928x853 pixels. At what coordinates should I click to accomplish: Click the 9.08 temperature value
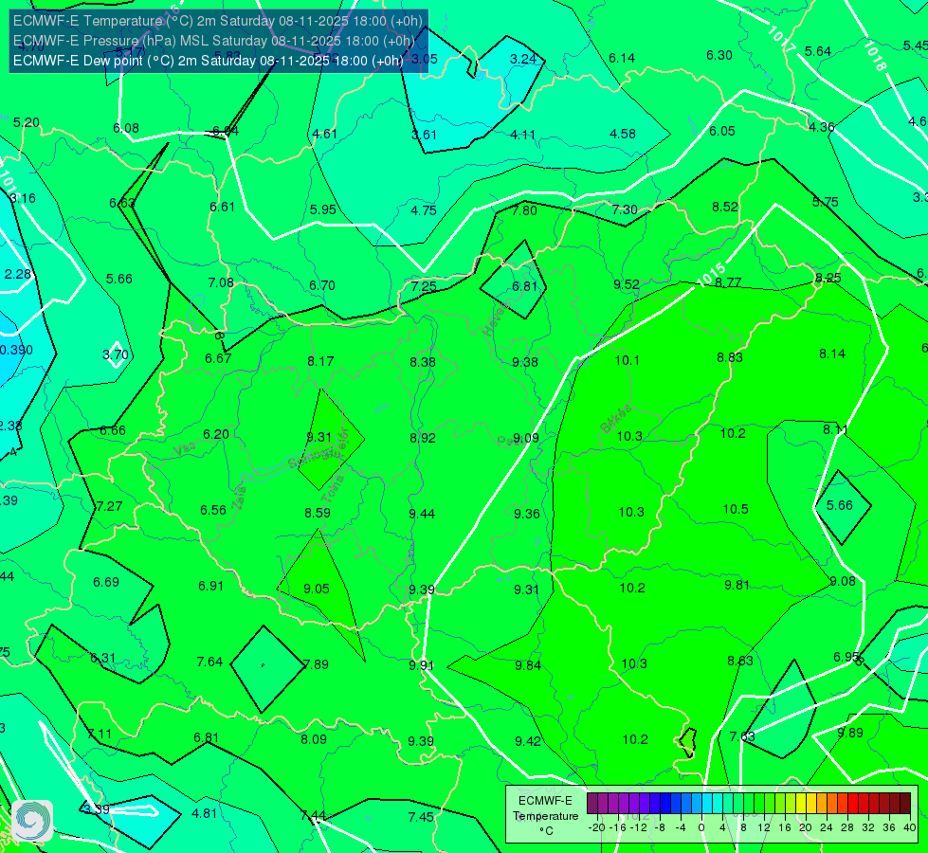pos(843,581)
